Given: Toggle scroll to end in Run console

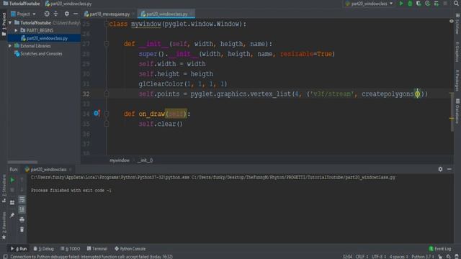Looking at the screenshot, I should point(22,209).
